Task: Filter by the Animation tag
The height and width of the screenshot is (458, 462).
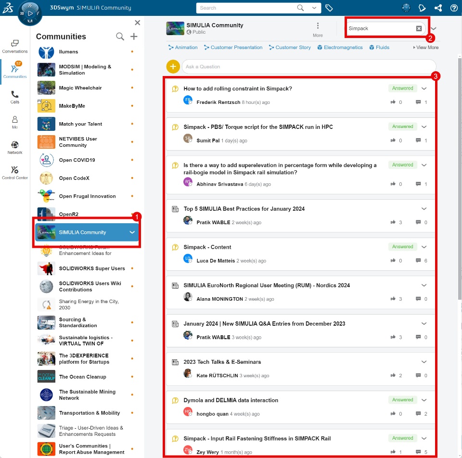Action: (x=183, y=48)
